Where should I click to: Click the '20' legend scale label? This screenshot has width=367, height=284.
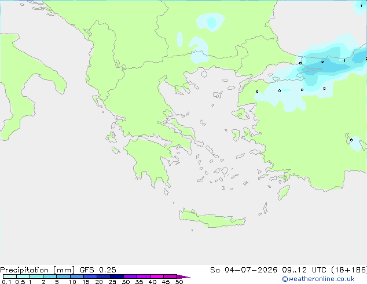click(99, 282)
